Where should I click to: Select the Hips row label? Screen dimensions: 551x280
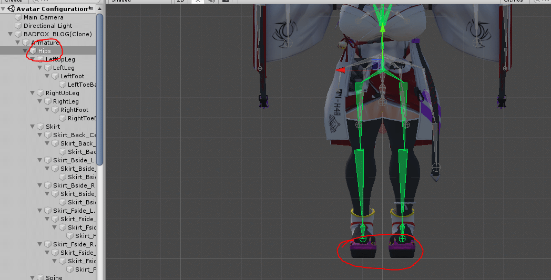pyautogui.click(x=45, y=51)
